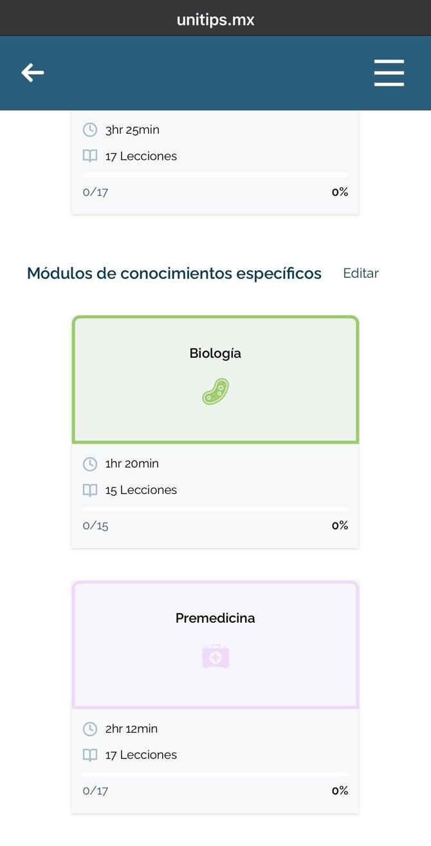Open the Premedicina module title
This screenshot has height=846, width=431.
click(215, 618)
